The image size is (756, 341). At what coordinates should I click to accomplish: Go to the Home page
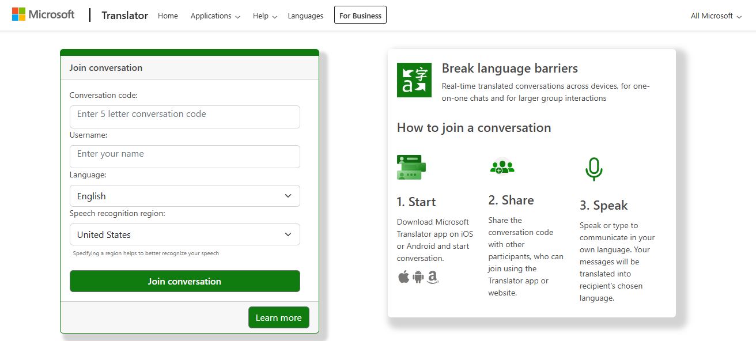tap(168, 16)
